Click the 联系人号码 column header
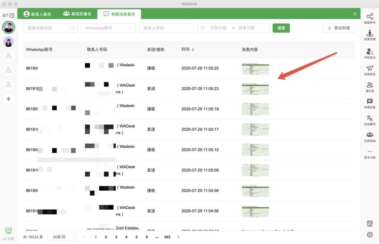The width and height of the screenshot is (379, 244). (97, 49)
